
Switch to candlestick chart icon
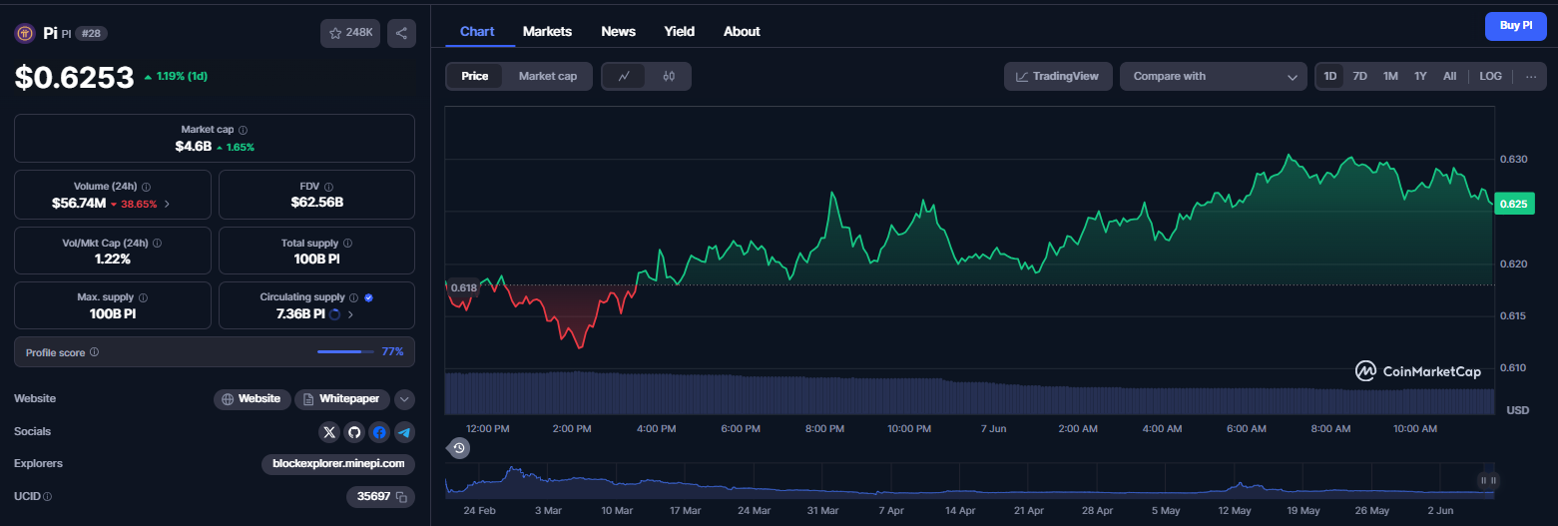click(669, 76)
